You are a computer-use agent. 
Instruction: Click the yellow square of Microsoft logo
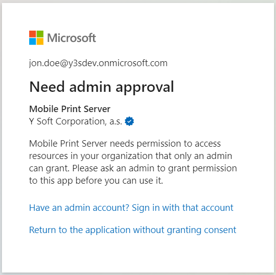[40, 41]
